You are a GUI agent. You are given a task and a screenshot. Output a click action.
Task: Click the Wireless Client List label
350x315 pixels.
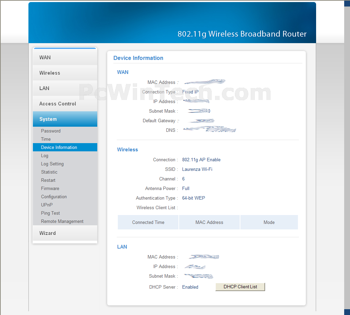point(157,208)
